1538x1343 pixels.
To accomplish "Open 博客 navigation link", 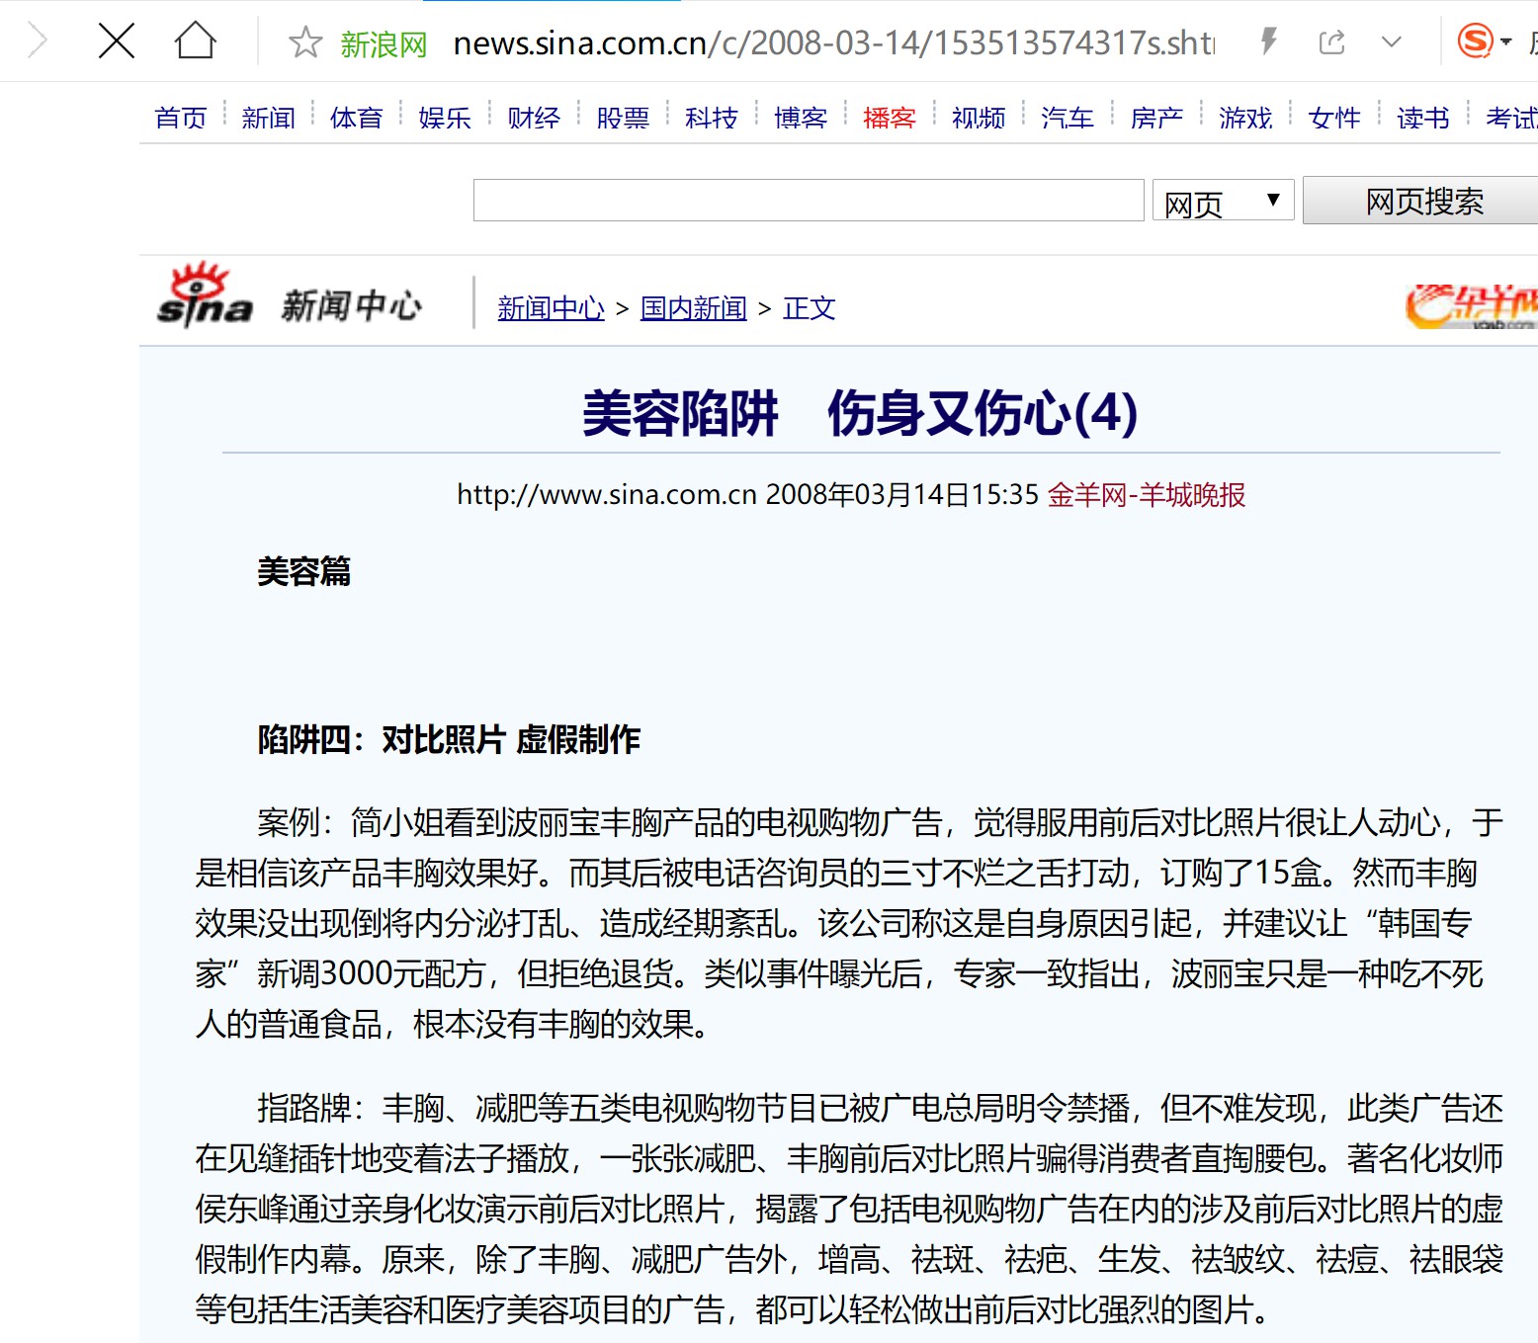I will pos(801,119).
